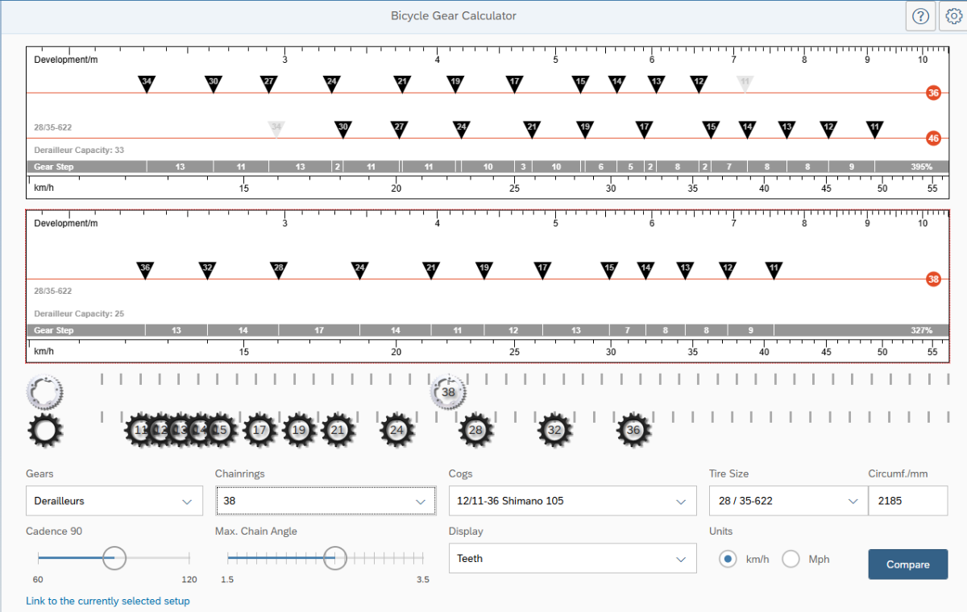The width and height of the screenshot is (967, 612).
Task: Open the settings gear icon
Action: [x=952, y=16]
